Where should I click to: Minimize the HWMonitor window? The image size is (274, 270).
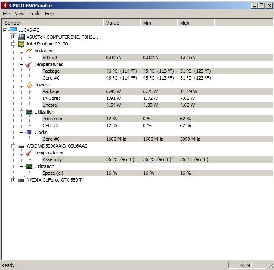(x=254, y=6)
